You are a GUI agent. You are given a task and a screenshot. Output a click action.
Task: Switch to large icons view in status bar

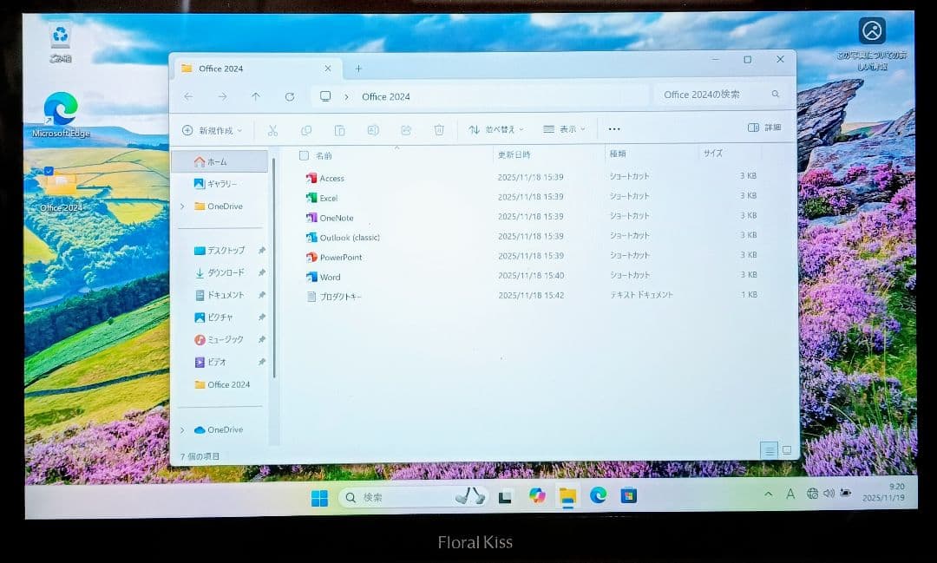click(x=788, y=449)
